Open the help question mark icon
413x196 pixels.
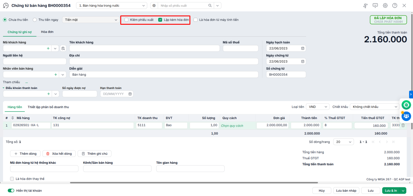395,5
